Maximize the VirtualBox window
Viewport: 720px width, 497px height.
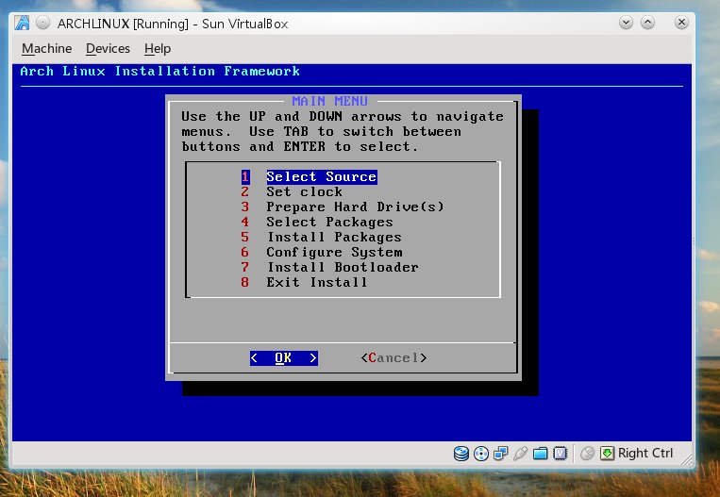[647, 23]
